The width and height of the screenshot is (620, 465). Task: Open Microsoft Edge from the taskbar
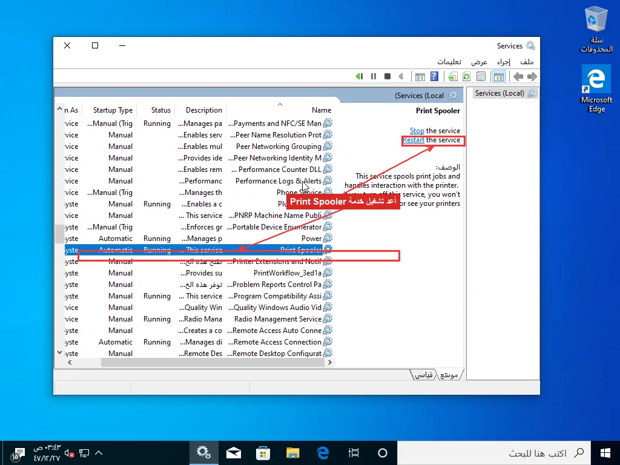[323, 453]
